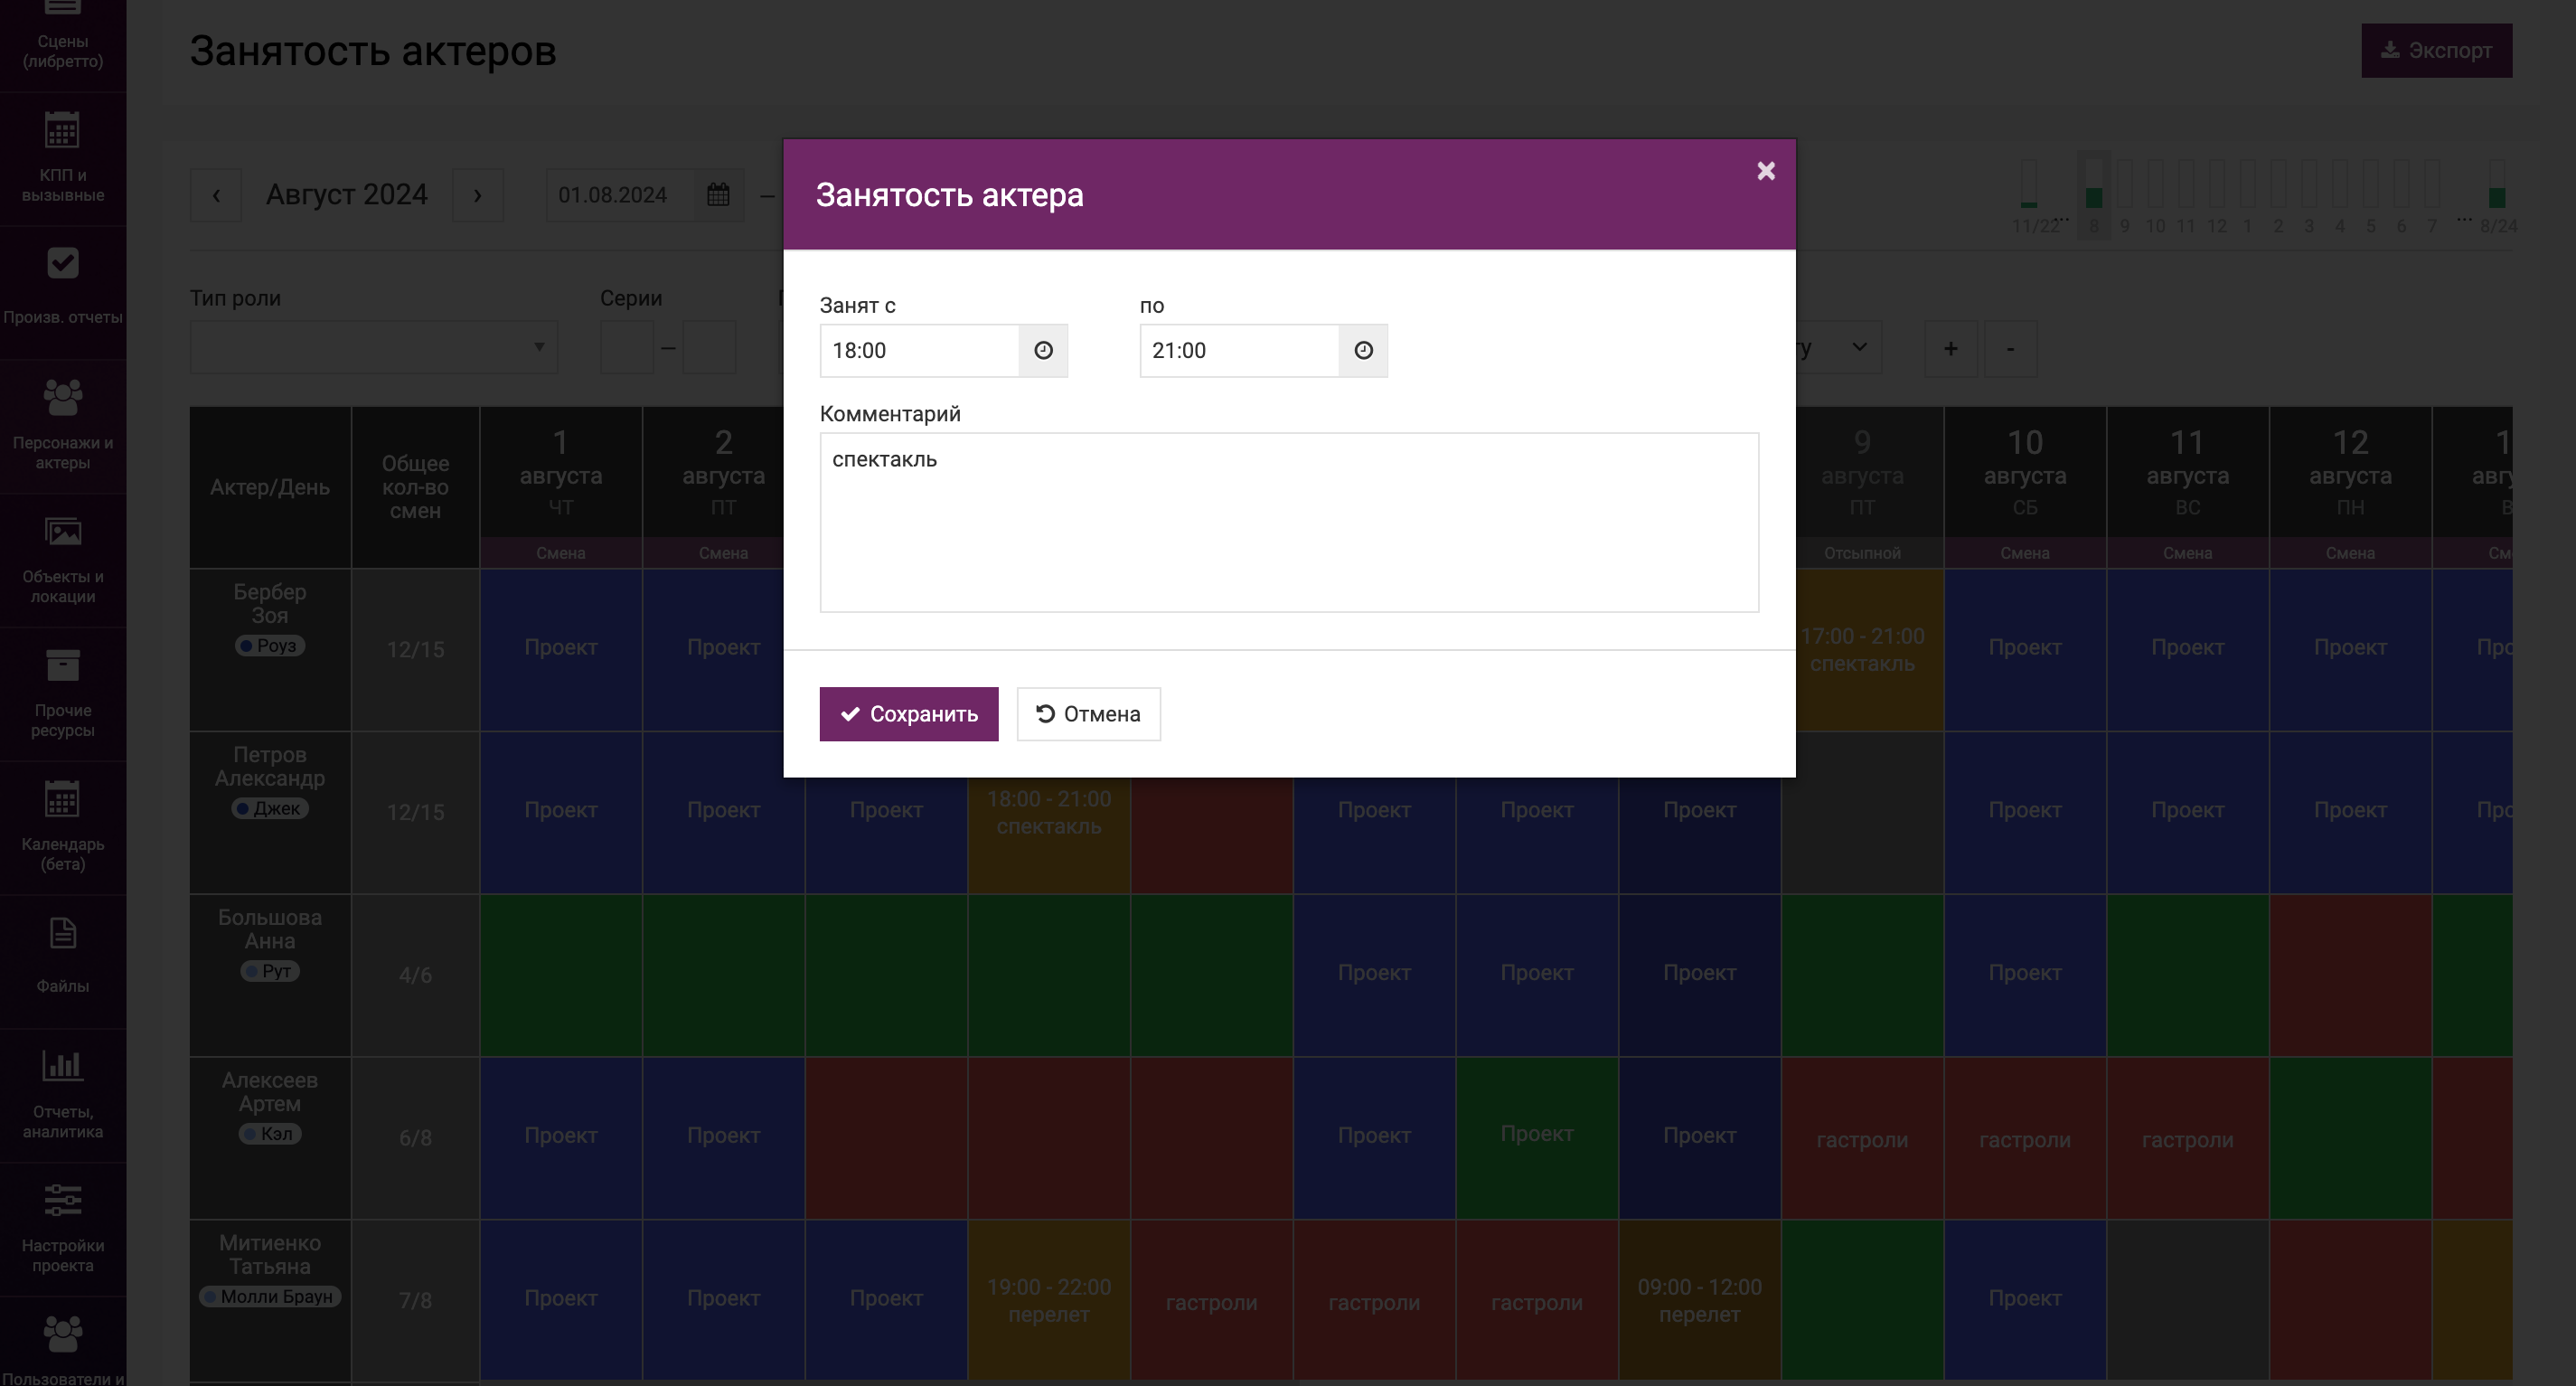Viewport: 2576px width, 1386px height.
Task: Focus the 'по' time field showing 21:00
Action: [1239, 350]
